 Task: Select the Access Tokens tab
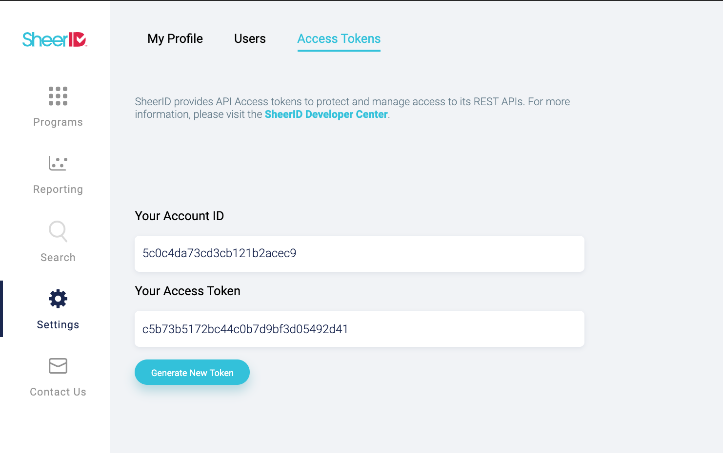(339, 39)
